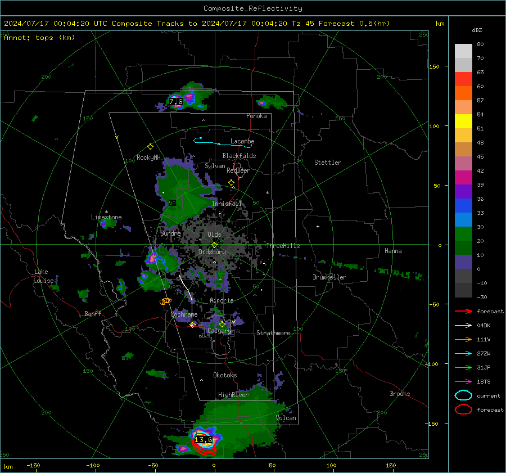The width and height of the screenshot is (506, 473).
Task: Click the Strathmore label
Action: click(x=273, y=333)
